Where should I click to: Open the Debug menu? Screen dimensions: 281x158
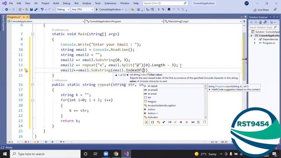66,3
